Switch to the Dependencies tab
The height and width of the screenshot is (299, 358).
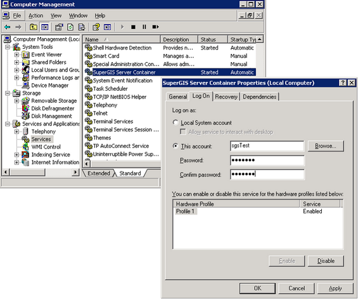[259, 96]
